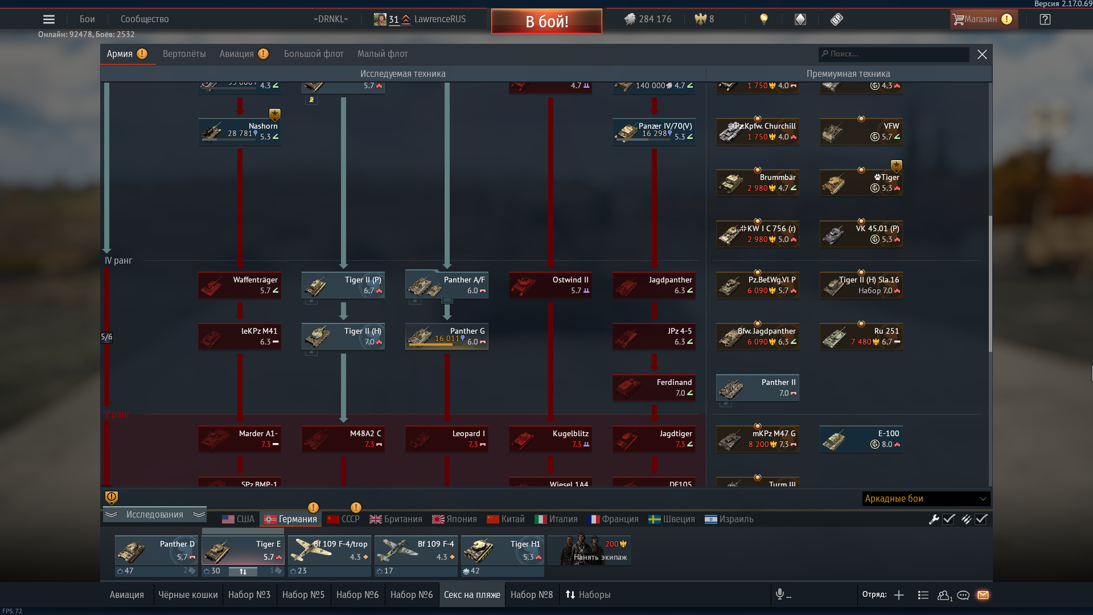
Task: Select the Набор №8 preset
Action: pyautogui.click(x=532, y=594)
